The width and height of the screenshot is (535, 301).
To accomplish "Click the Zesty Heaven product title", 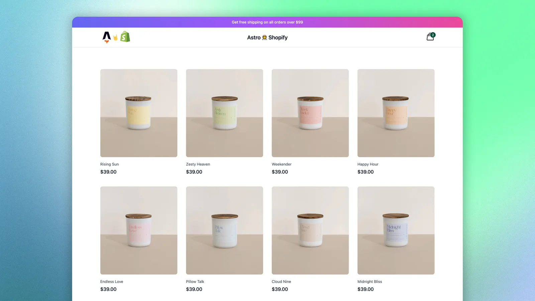I will point(198,164).
